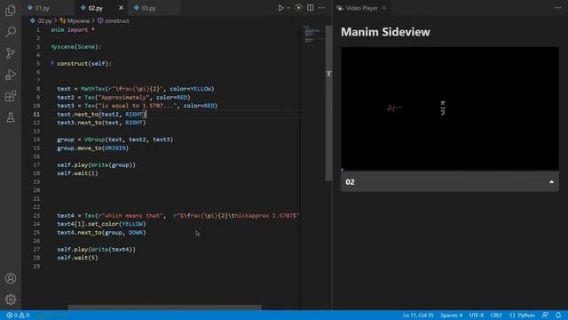Image resolution: width=568 pixels, height=320 pixels.
Task: Open the Manage gear menu
Action: 11,300
